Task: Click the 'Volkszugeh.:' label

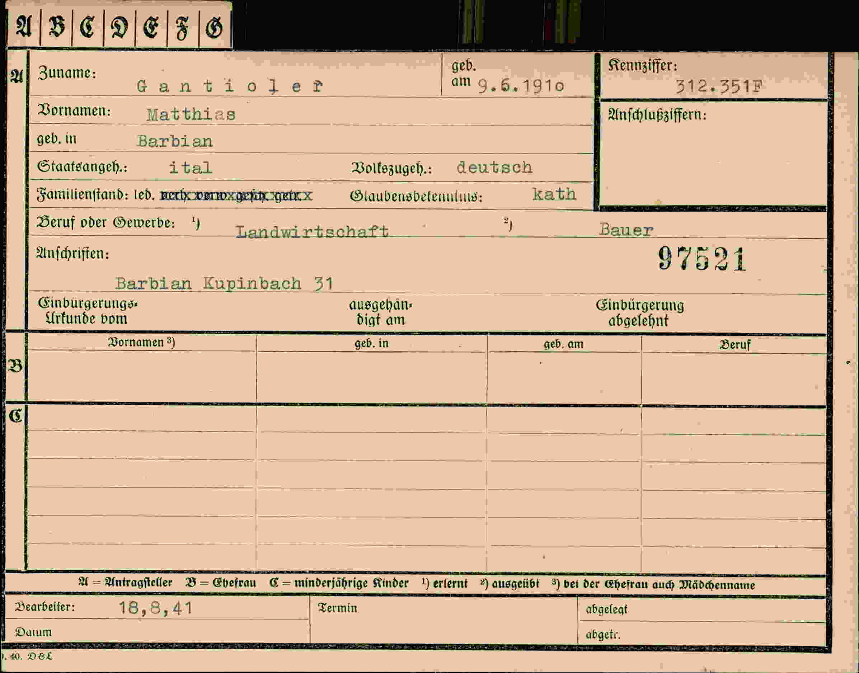Action: (x=392, y=168)
